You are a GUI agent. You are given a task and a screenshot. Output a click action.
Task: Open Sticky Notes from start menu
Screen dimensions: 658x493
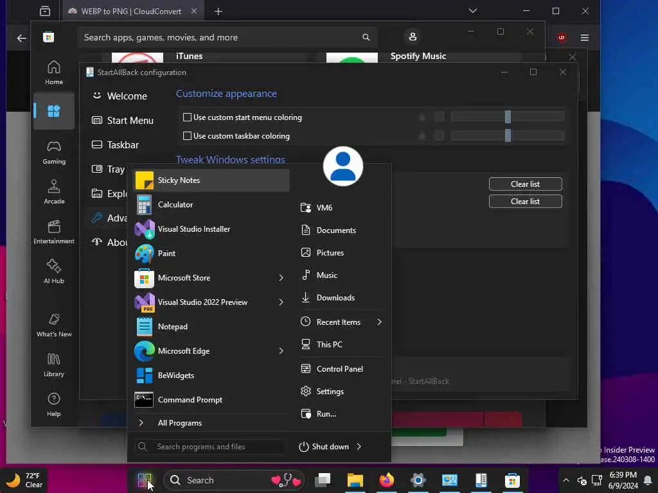(211, 180)
